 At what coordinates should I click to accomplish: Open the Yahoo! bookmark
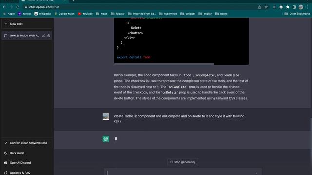tap(24, 14)
